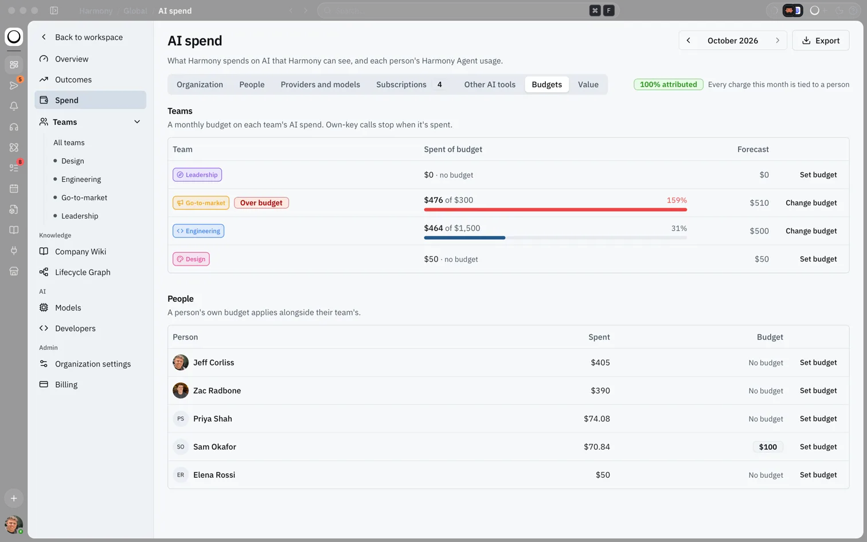Click the Export button

(821, 40)
